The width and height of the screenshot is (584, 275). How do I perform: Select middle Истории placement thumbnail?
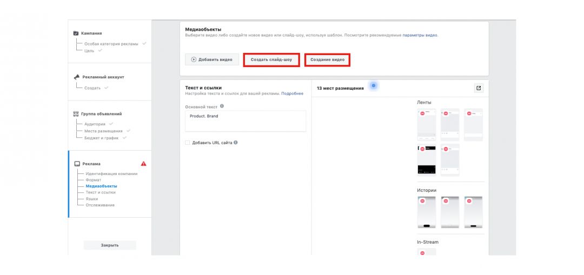(450, 212)
